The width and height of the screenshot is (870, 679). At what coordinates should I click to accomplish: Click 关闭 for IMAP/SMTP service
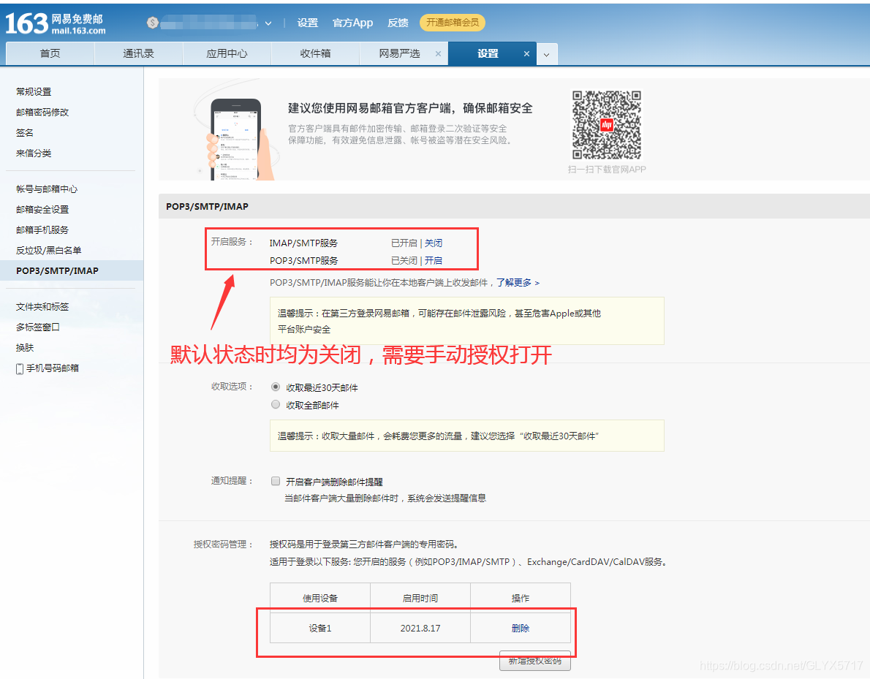434,243
